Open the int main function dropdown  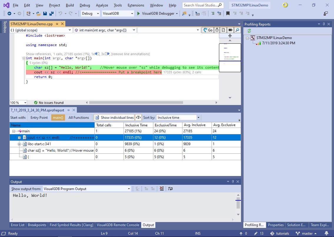[134, 30]
